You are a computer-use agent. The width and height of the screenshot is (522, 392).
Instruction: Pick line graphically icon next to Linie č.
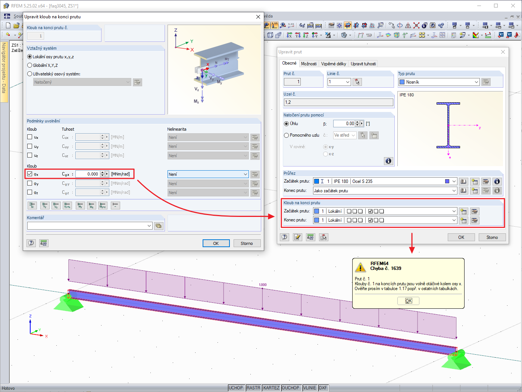(x=357, y=82)
